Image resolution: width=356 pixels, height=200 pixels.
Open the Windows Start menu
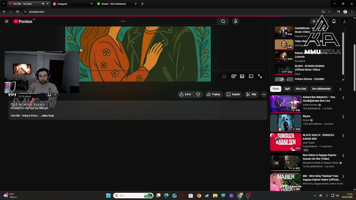pos(108,196)
